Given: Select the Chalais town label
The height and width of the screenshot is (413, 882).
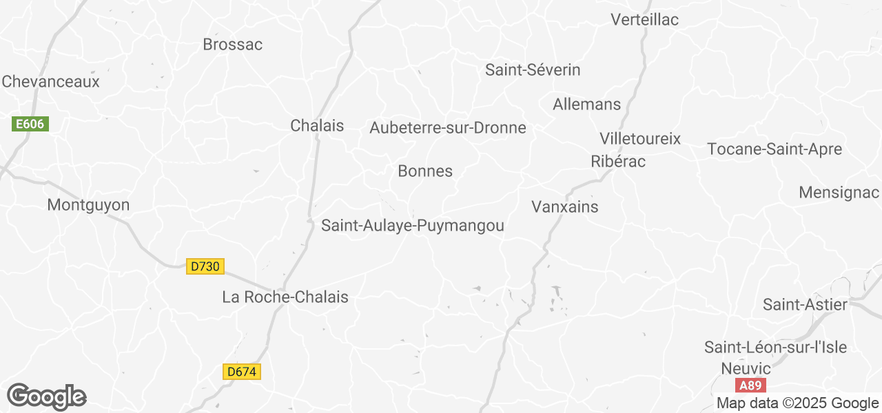Looking at the screenshot, I should [317, 125].
